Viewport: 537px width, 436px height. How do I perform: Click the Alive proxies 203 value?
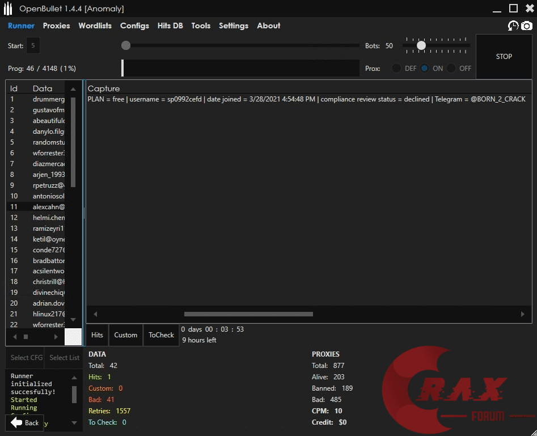(339, 376)
